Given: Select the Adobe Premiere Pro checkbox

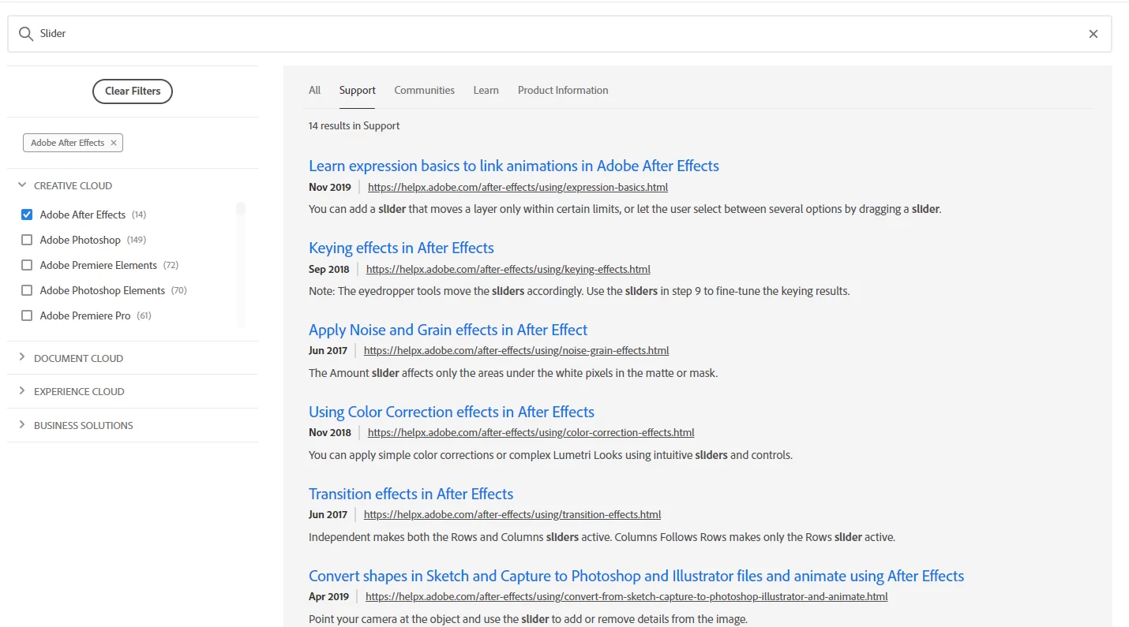Looking at the screenshot, I should point(27,315).
